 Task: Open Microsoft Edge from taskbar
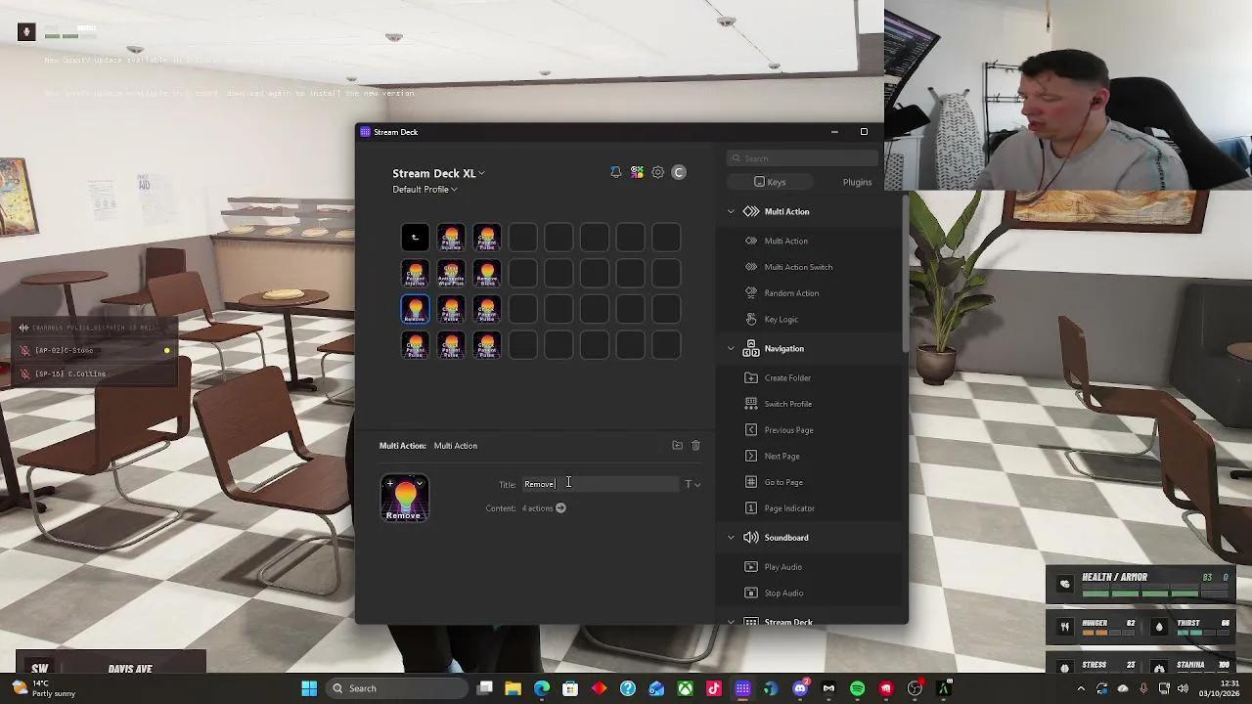coord(542,688)
